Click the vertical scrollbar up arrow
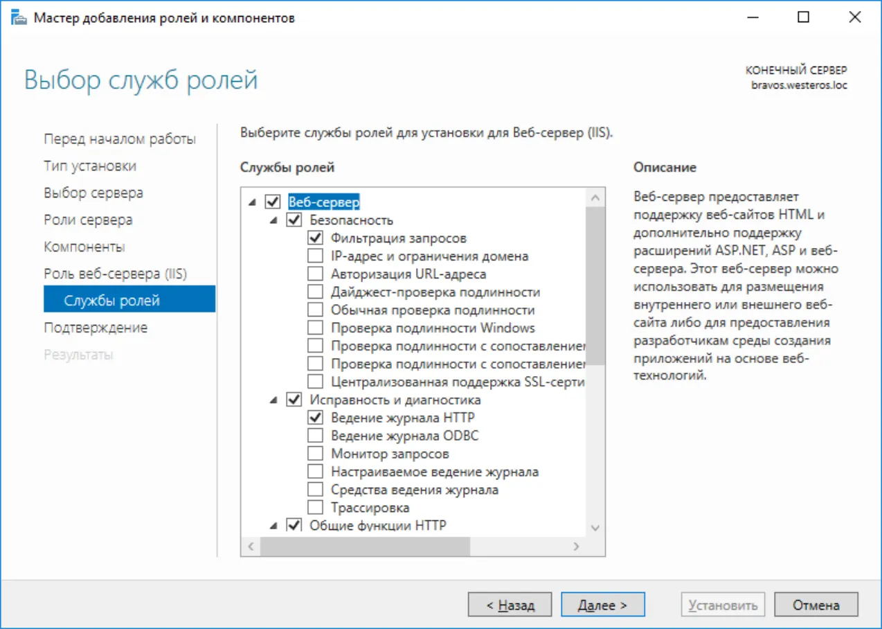Screen dimensions: 882x629 coord(595,197)
